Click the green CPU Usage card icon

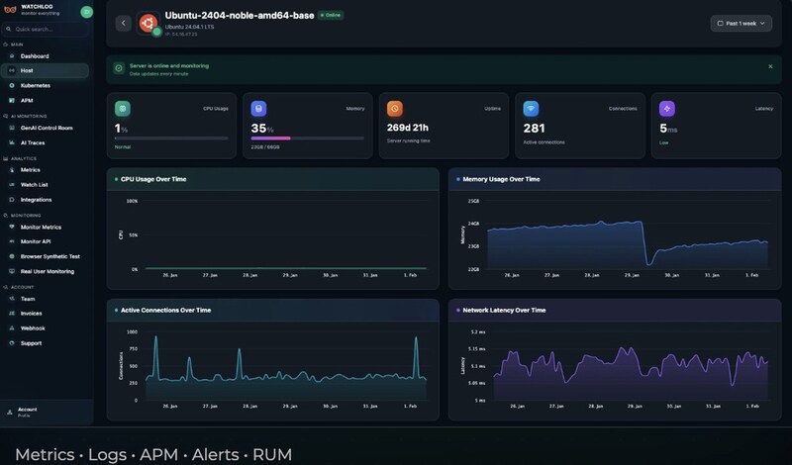[x=122, y=109]
